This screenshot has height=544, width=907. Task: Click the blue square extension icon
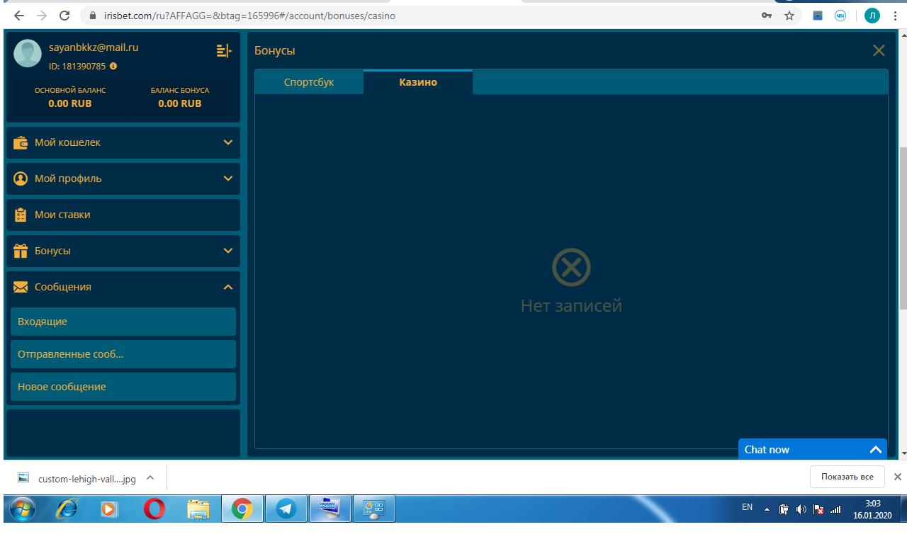[x=818, y=16]
